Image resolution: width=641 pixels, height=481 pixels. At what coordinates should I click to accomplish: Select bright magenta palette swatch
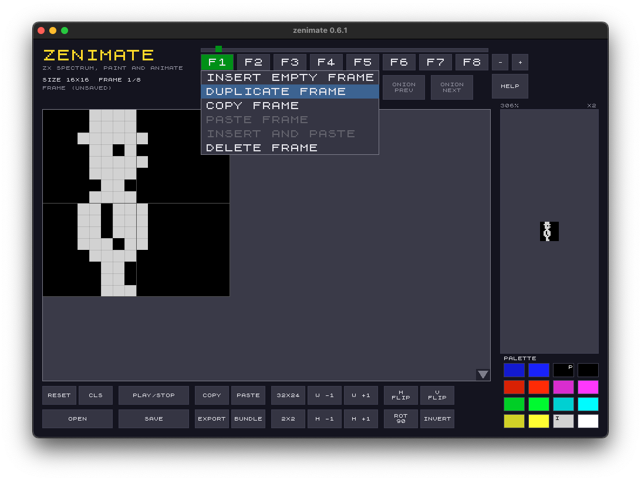588,387
